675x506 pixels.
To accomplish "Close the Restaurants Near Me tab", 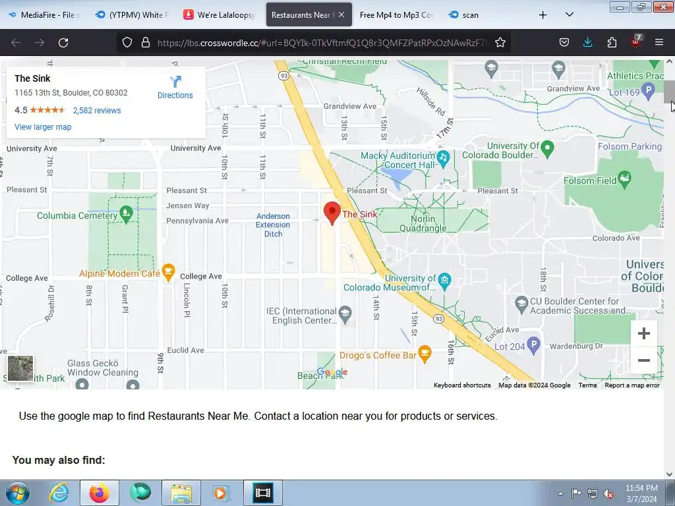I will click(x=341, y=14).
